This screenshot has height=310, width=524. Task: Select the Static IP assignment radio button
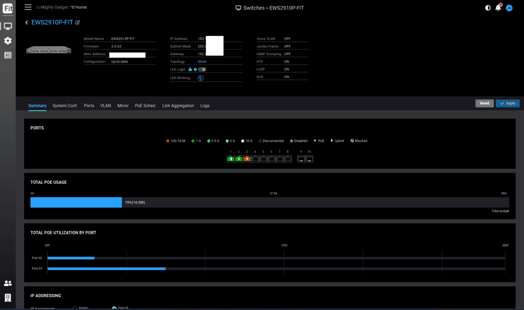75,308
